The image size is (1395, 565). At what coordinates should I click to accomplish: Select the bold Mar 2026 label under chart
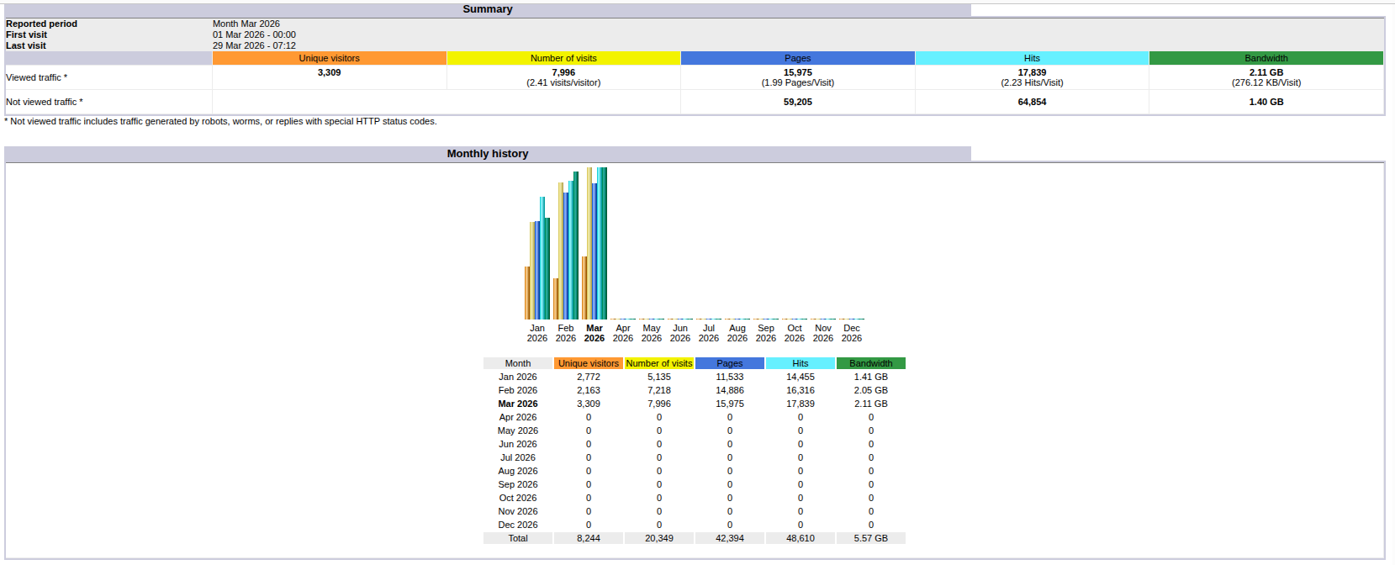594,333
